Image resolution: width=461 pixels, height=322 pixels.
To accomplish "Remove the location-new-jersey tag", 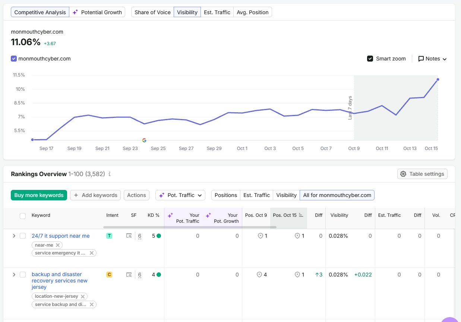I will tap(83, 296).
